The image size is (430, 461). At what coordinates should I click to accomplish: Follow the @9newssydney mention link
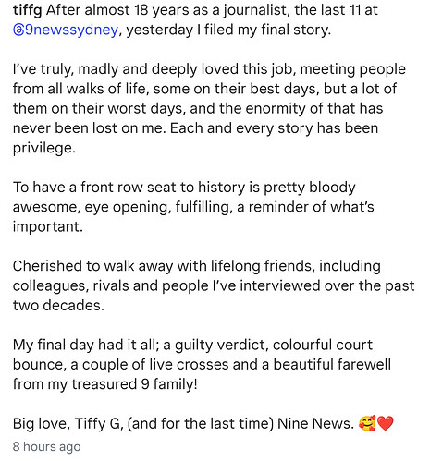pos(66,30)
